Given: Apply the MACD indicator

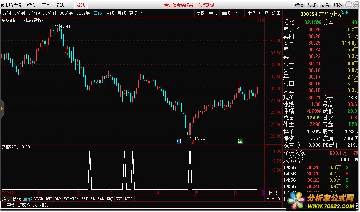Looking at the screenshot, I should [x=39, y=199].
